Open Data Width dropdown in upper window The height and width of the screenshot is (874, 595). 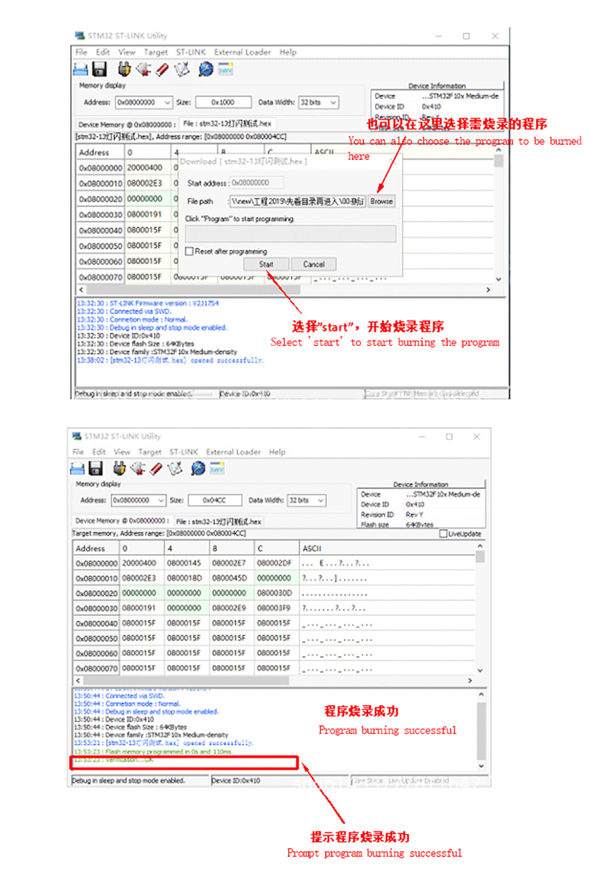pos(333,102)
